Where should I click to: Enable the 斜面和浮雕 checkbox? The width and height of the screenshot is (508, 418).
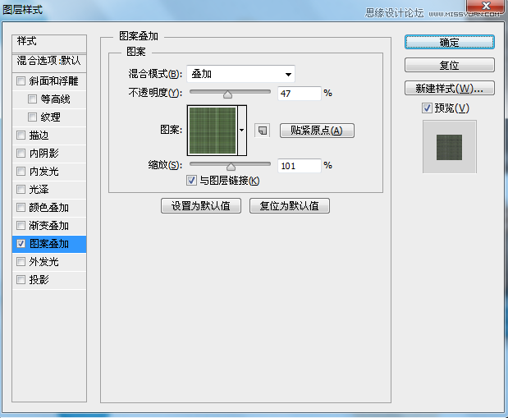click(21, 80)
